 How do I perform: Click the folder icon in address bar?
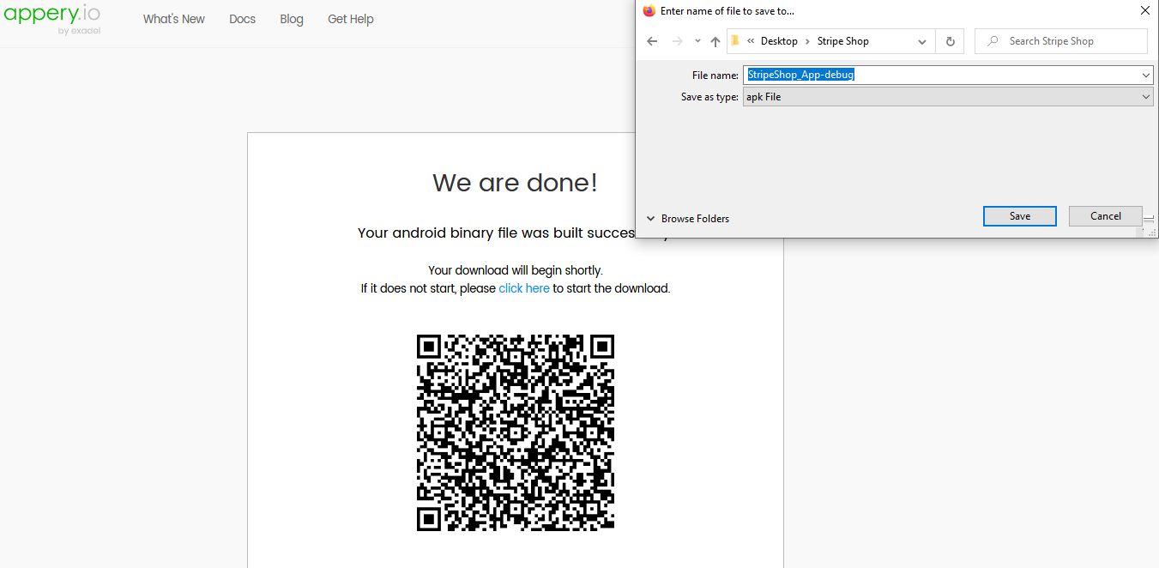735,40
